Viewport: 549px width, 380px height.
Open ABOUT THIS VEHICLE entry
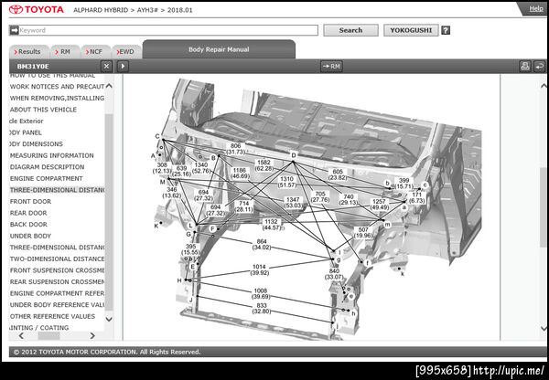coord(43,110)
